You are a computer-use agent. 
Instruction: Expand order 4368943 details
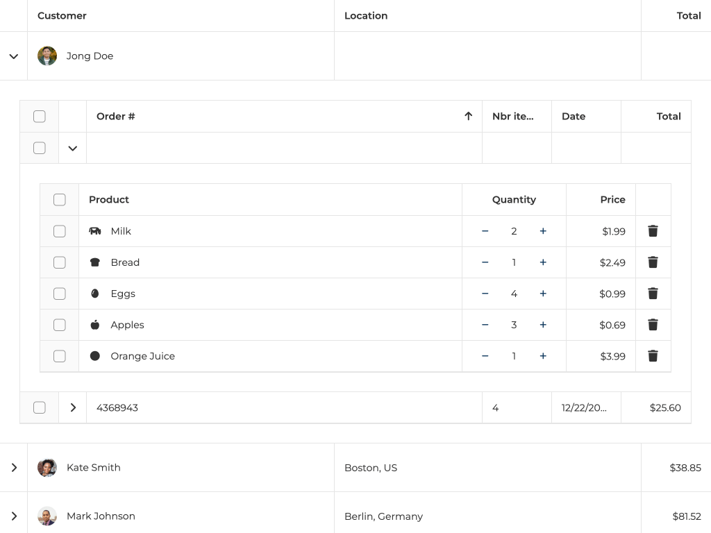point(73,408)
